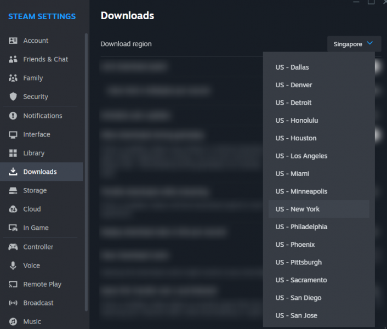Image resolution: width=387 pixels, height=329 pixels.
Task: Click the Storage drive icon
Action: click(13, 190)
